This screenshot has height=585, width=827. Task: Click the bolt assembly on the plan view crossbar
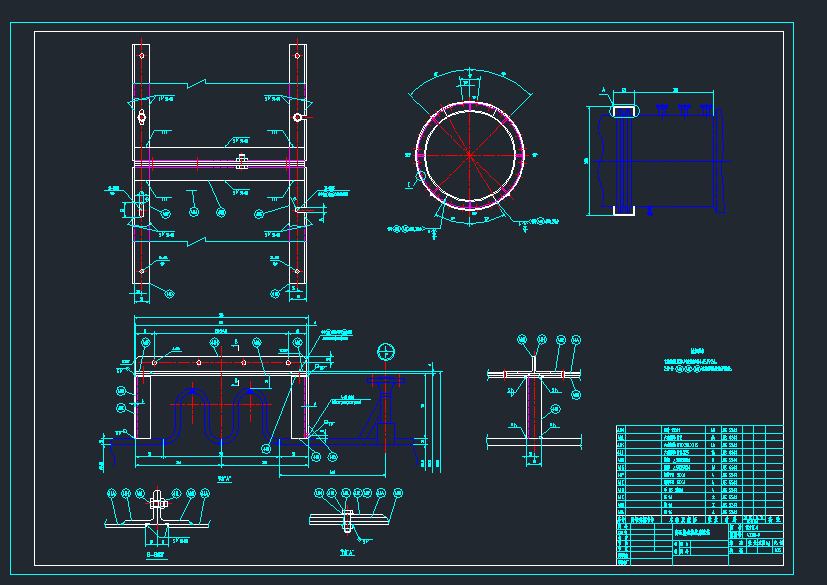pyautogui.click(x=242, y=162)
